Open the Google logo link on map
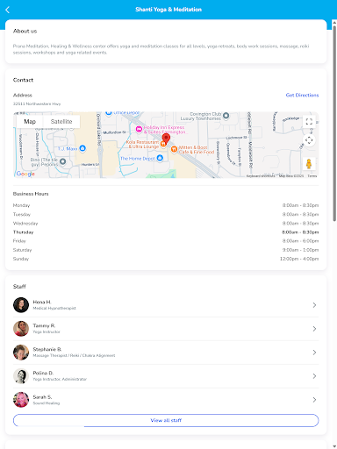Screen dimensions: 337x449 click(x=25, y=174)
